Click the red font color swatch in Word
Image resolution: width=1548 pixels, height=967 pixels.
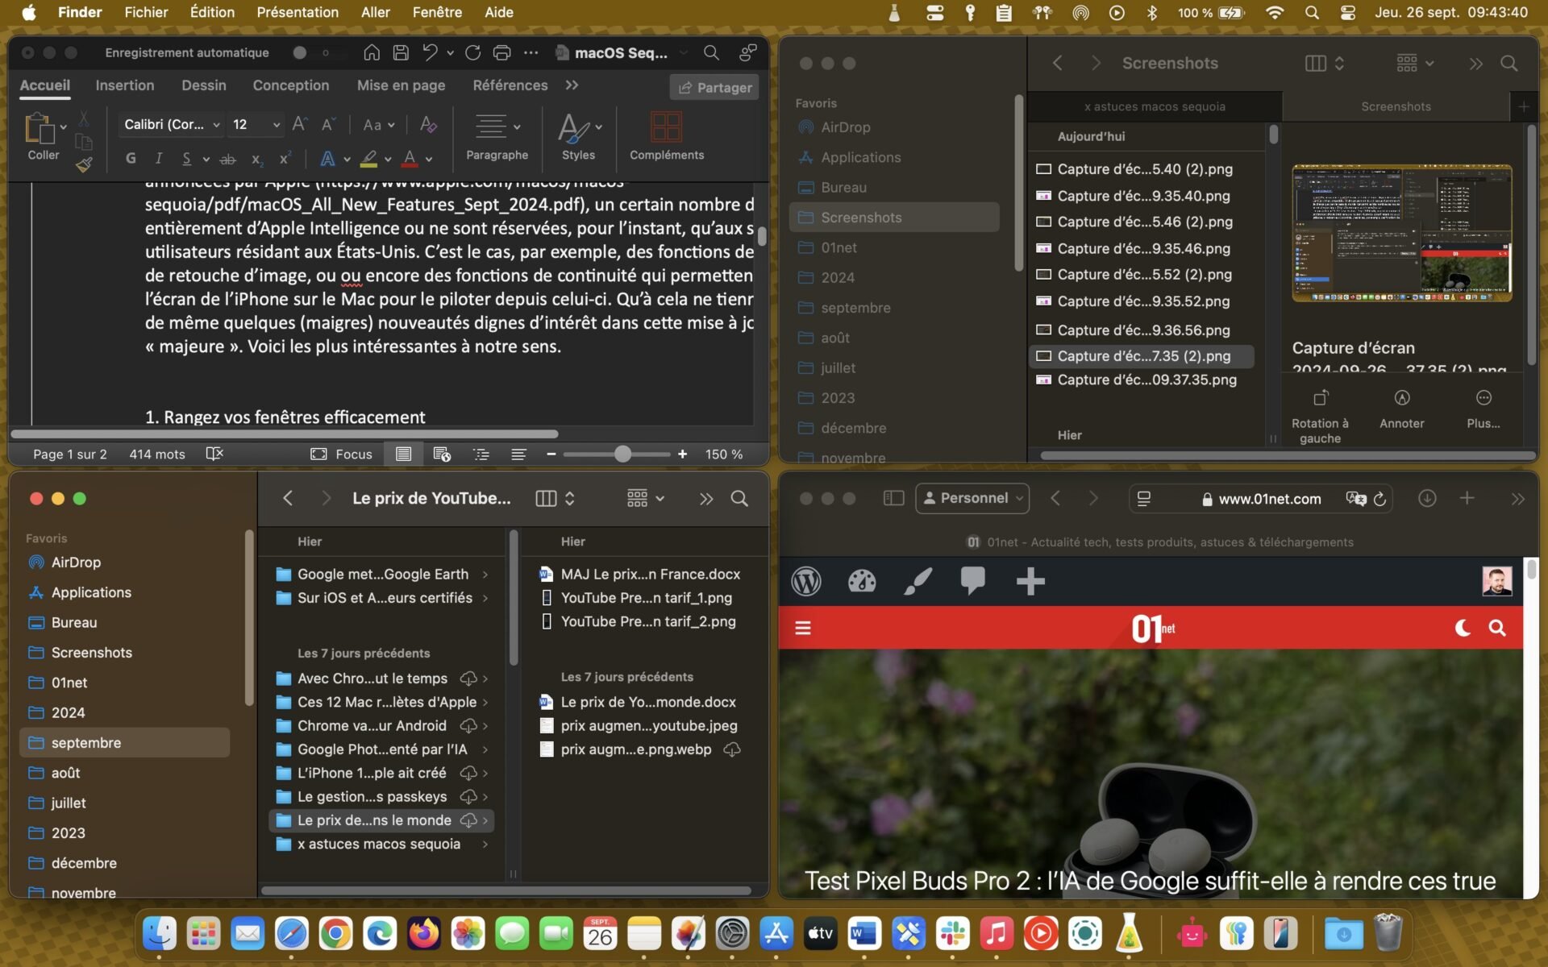pyautogui.click(x=410, y=160)
